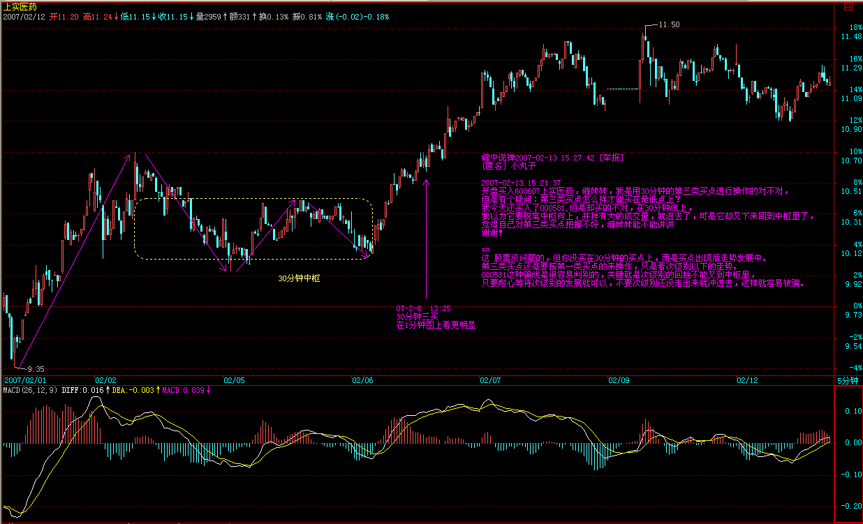The height and width of the screenshot is (524, 863).
Task: Click the 02/05 date on time axis
Action: 234,380
